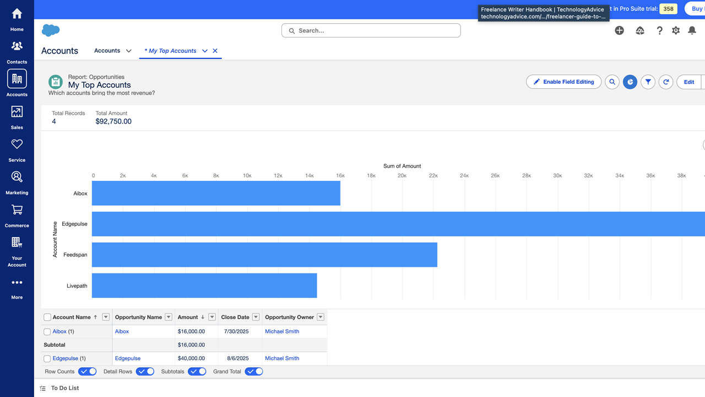Open the Edgepulse opportunity link
705x397 pixels.
pos(128,359)
